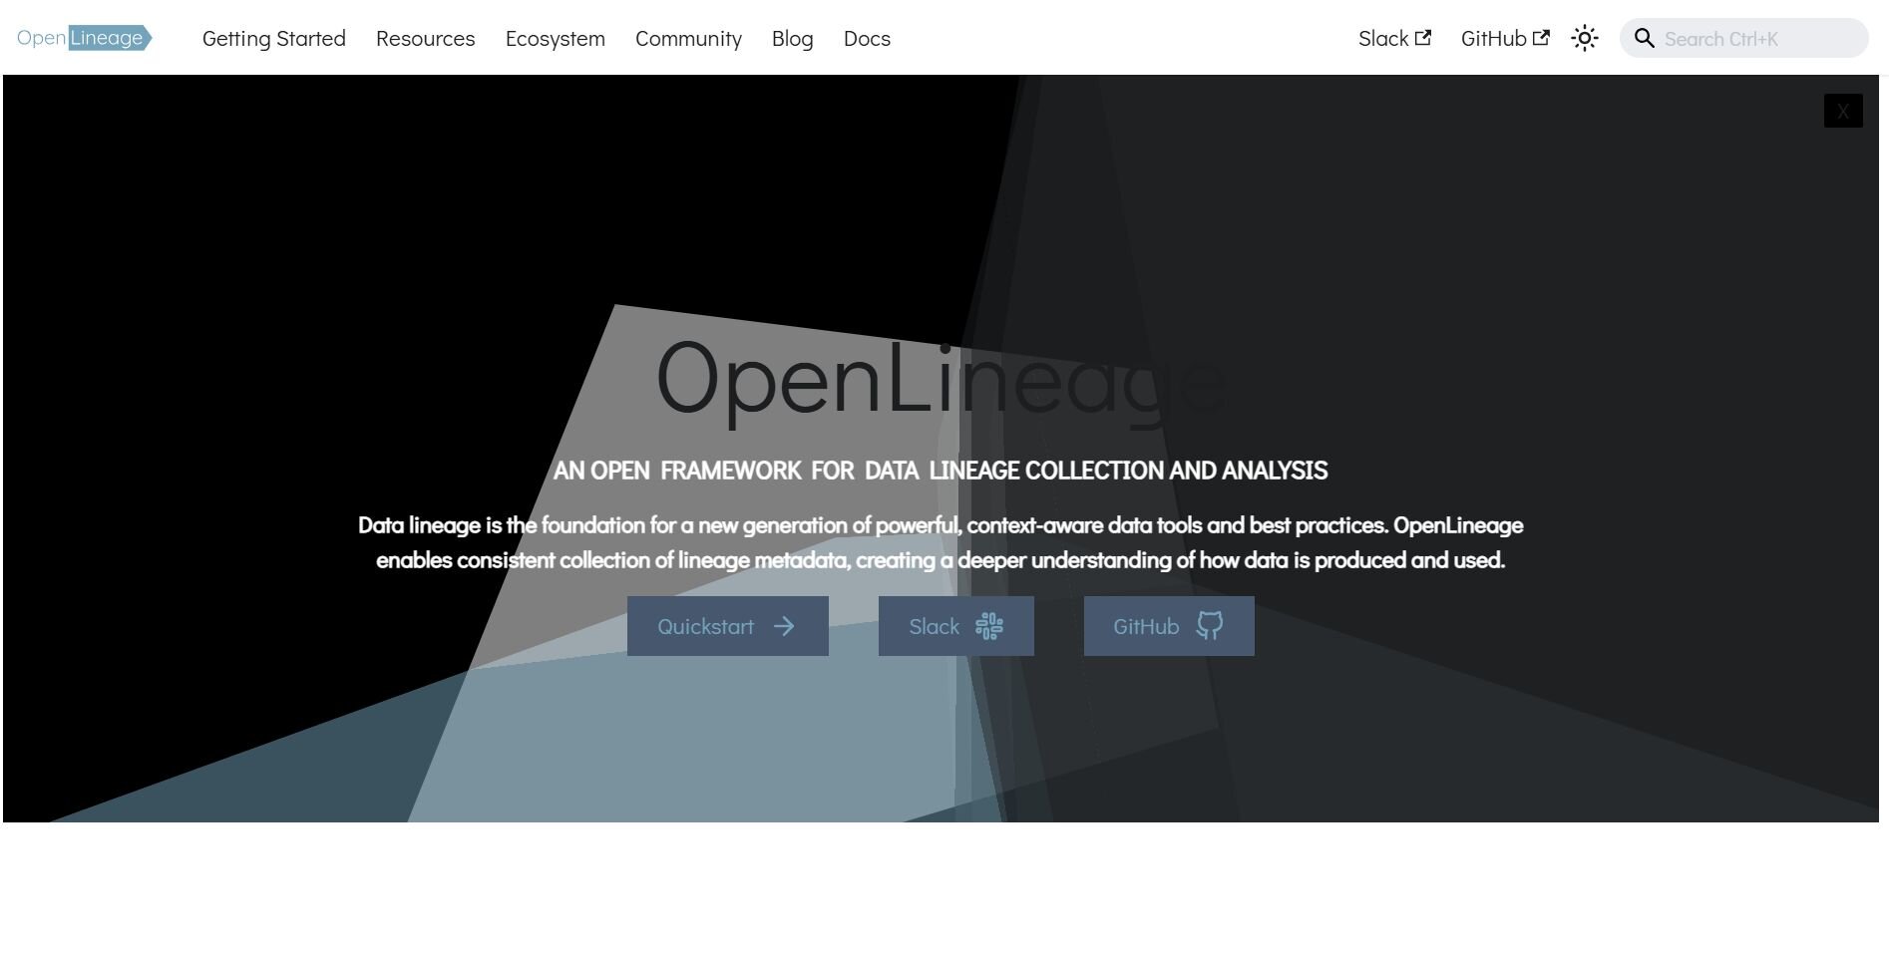Open the Ecosystem navigation item
Viewport: 1889px width, 962px height.
tap(555, 39)
